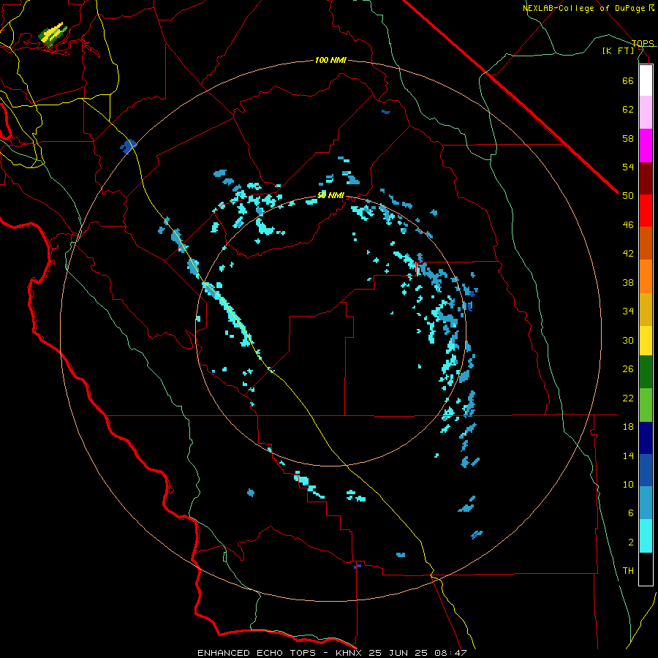Viewport: 658px width, 658px height.
Task: Pick the medium blue legend swatch
Action: click(646, 470)
